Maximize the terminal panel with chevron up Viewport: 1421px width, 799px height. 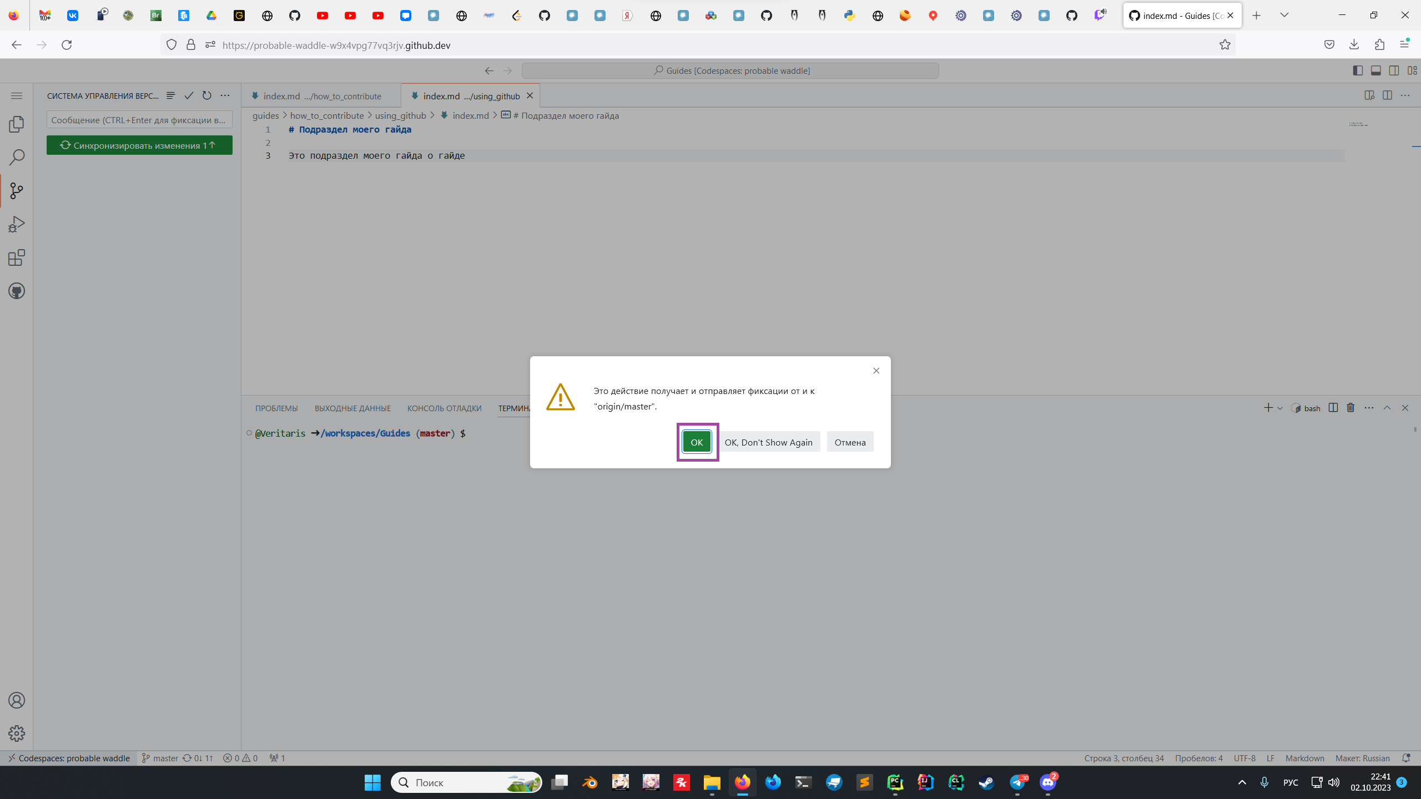(x=1387, y=408)
